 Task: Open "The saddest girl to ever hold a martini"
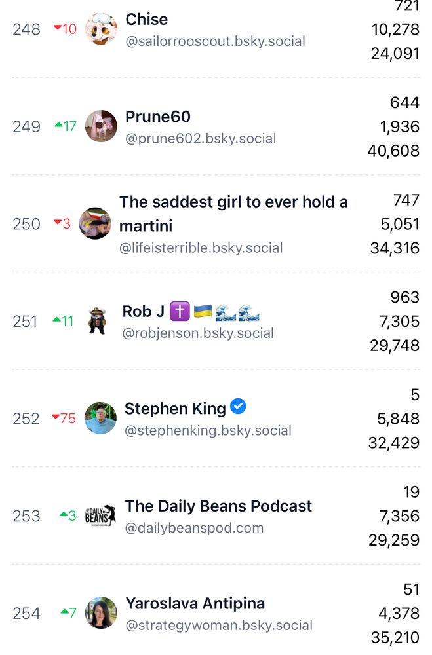[x=233, y=214]
